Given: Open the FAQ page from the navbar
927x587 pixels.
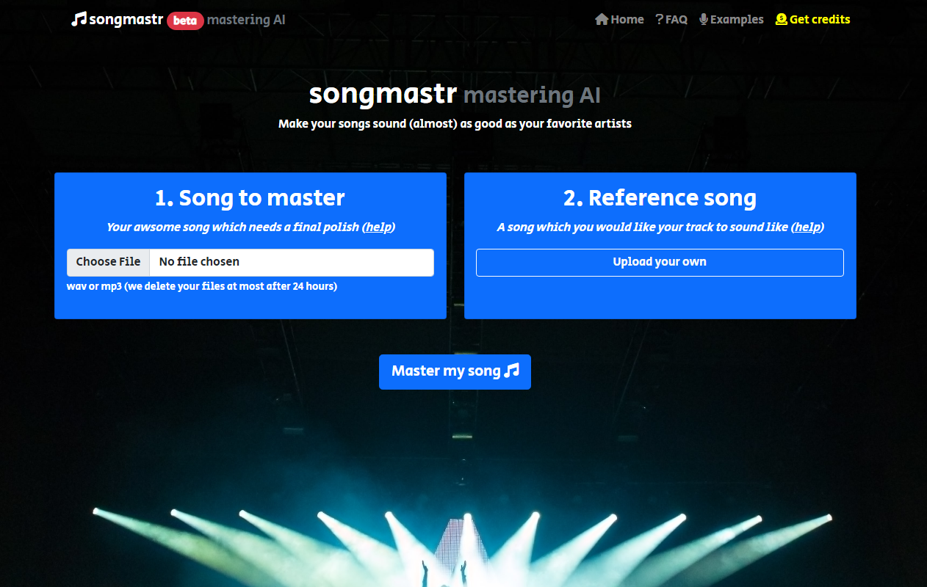Looking at the screenshot, I should pos(676,19).
